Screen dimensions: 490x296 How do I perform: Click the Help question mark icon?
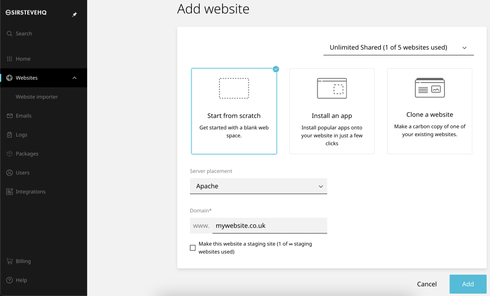click(10, 280)
